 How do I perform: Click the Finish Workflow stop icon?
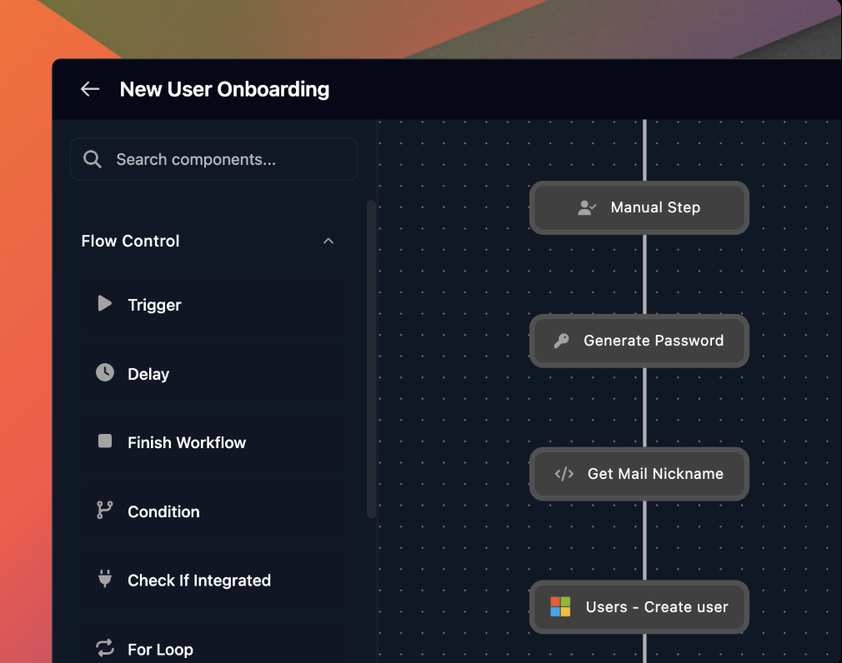(x=105, y=441)
